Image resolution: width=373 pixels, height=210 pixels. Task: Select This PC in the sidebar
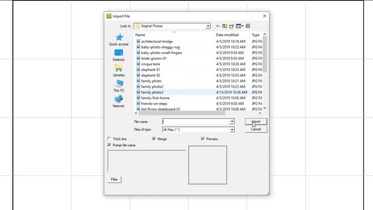119,86
